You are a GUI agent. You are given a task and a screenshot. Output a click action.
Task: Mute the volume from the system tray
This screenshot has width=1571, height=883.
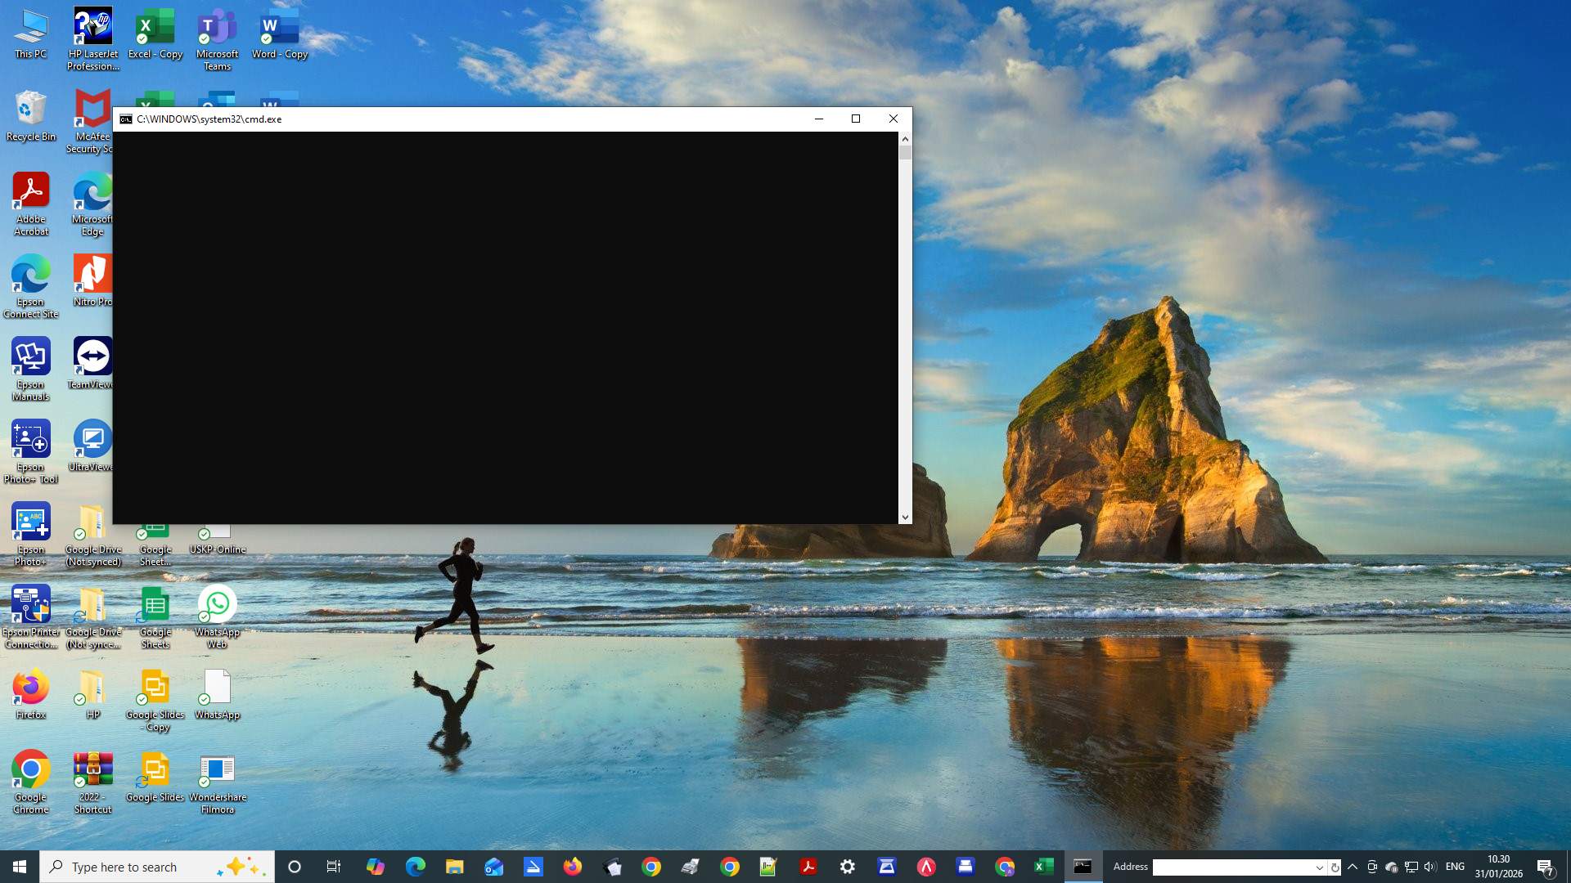tap(1429, 866)
